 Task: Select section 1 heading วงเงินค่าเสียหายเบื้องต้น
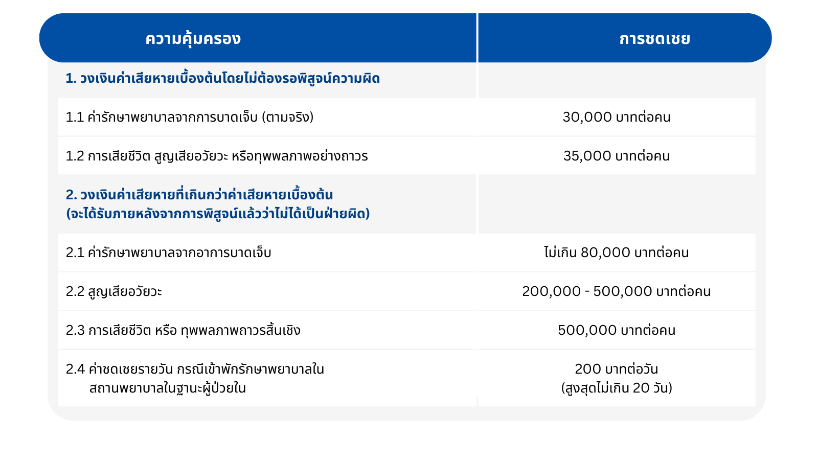[x=223, y=79]
